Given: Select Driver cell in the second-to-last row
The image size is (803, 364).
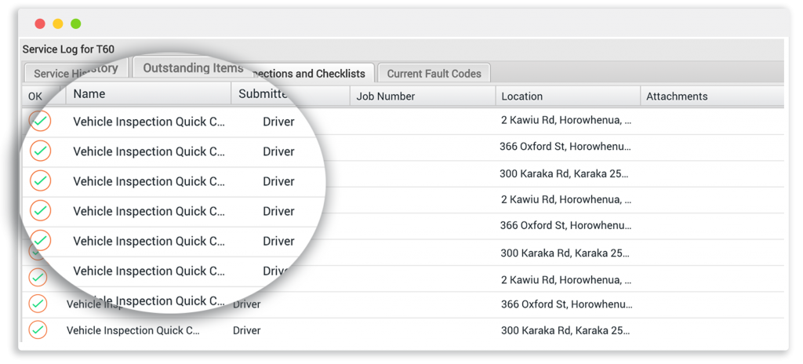Looking at the screenshot, I should 247,304.
